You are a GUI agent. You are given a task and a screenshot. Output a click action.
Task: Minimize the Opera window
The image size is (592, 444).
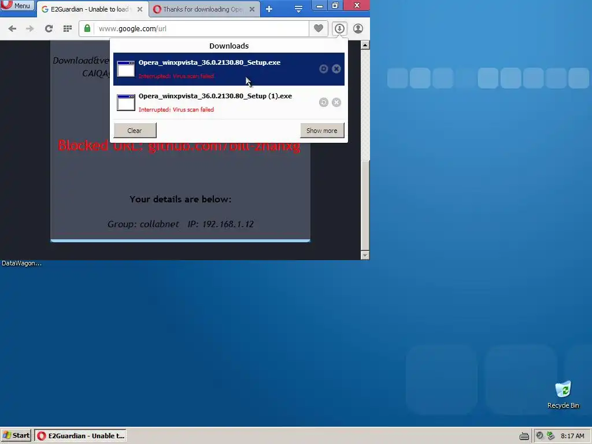[x=319, y=5]
